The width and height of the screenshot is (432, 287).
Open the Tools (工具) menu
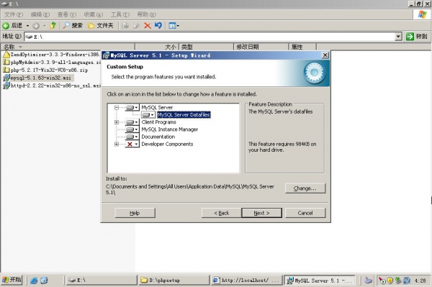pyautogui.click(x=120, y=14)
